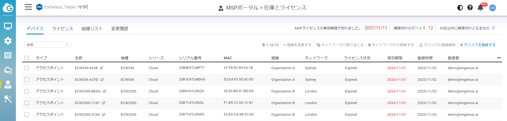Click the cloud sync icon in sidebar
The image size is (507, 121).
click(x=8, y=70)
